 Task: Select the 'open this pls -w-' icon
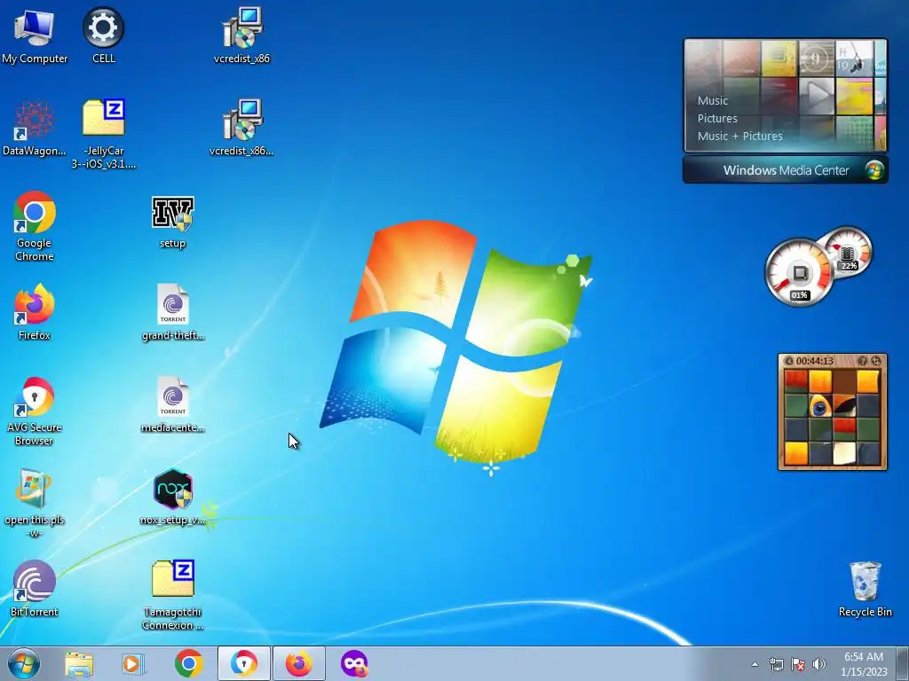35,504
